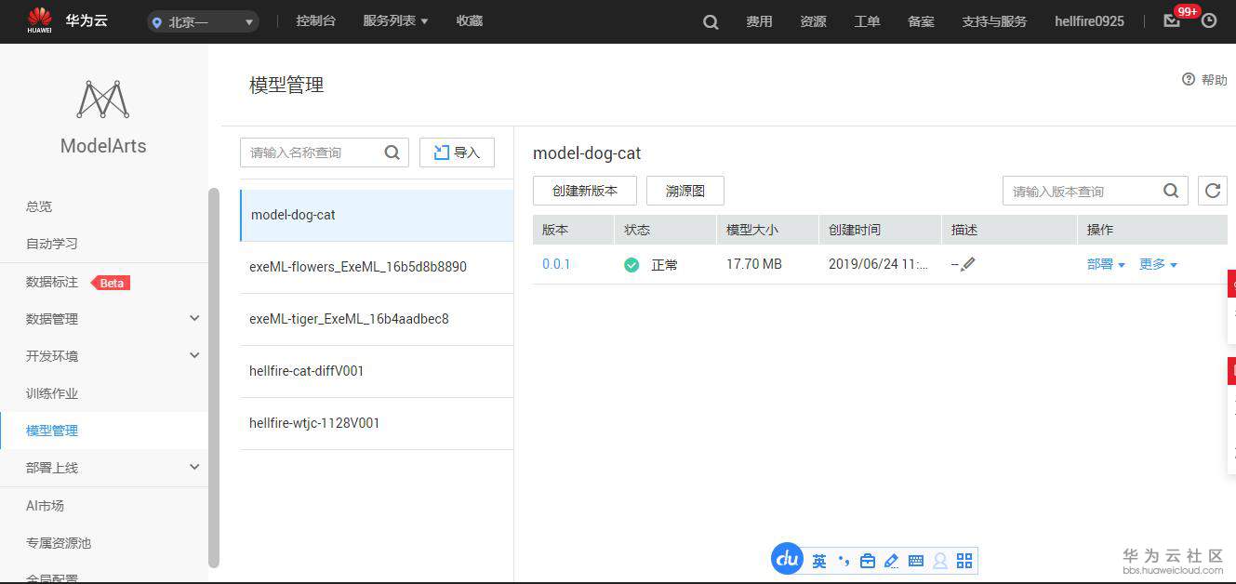Image resolution: width=1236 pixels, height=584 pixels.
Task: Click the clock icon in top bar
Action: pyautogui.click(x=1209, y=20)
